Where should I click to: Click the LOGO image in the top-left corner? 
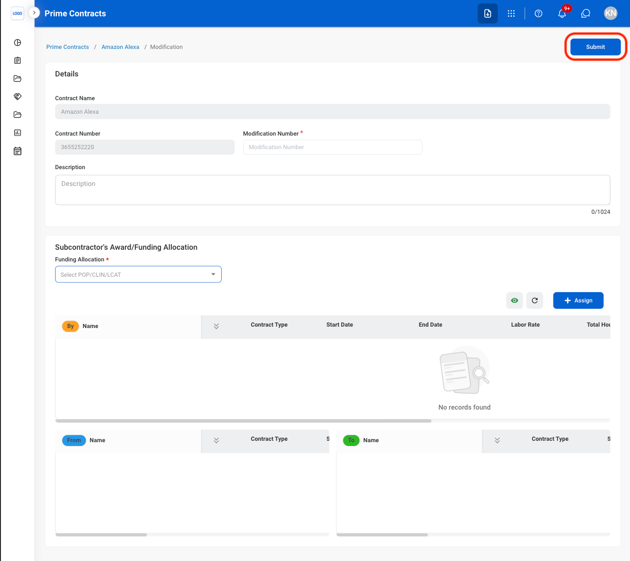pyautogui.click(x=17, y=14)
